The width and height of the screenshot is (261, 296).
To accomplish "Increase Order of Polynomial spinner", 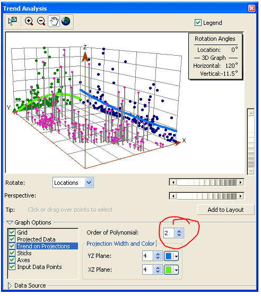I will coord(179,231).
